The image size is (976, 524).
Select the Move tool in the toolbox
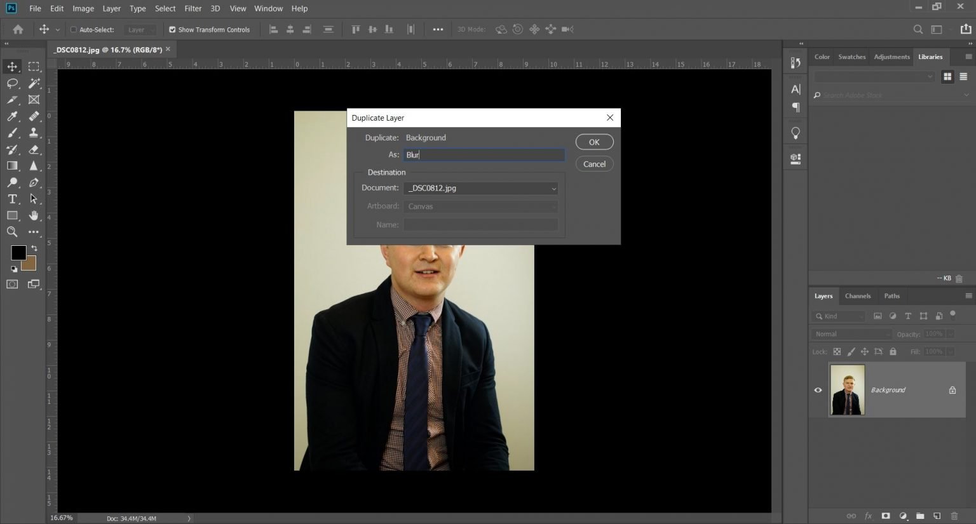click(12, 67)
